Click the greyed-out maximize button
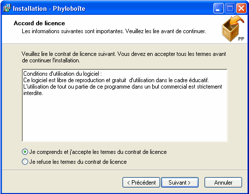The height and width of the screenshot is (194, 249). (x=230, y=8)
